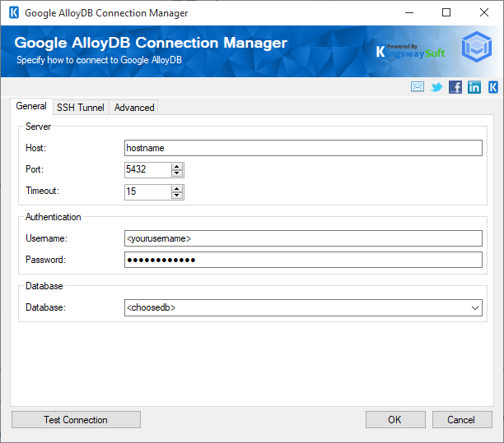Click the "Host:" label
504x443 pixels.
pyautogui.click(x=35, y=148)
